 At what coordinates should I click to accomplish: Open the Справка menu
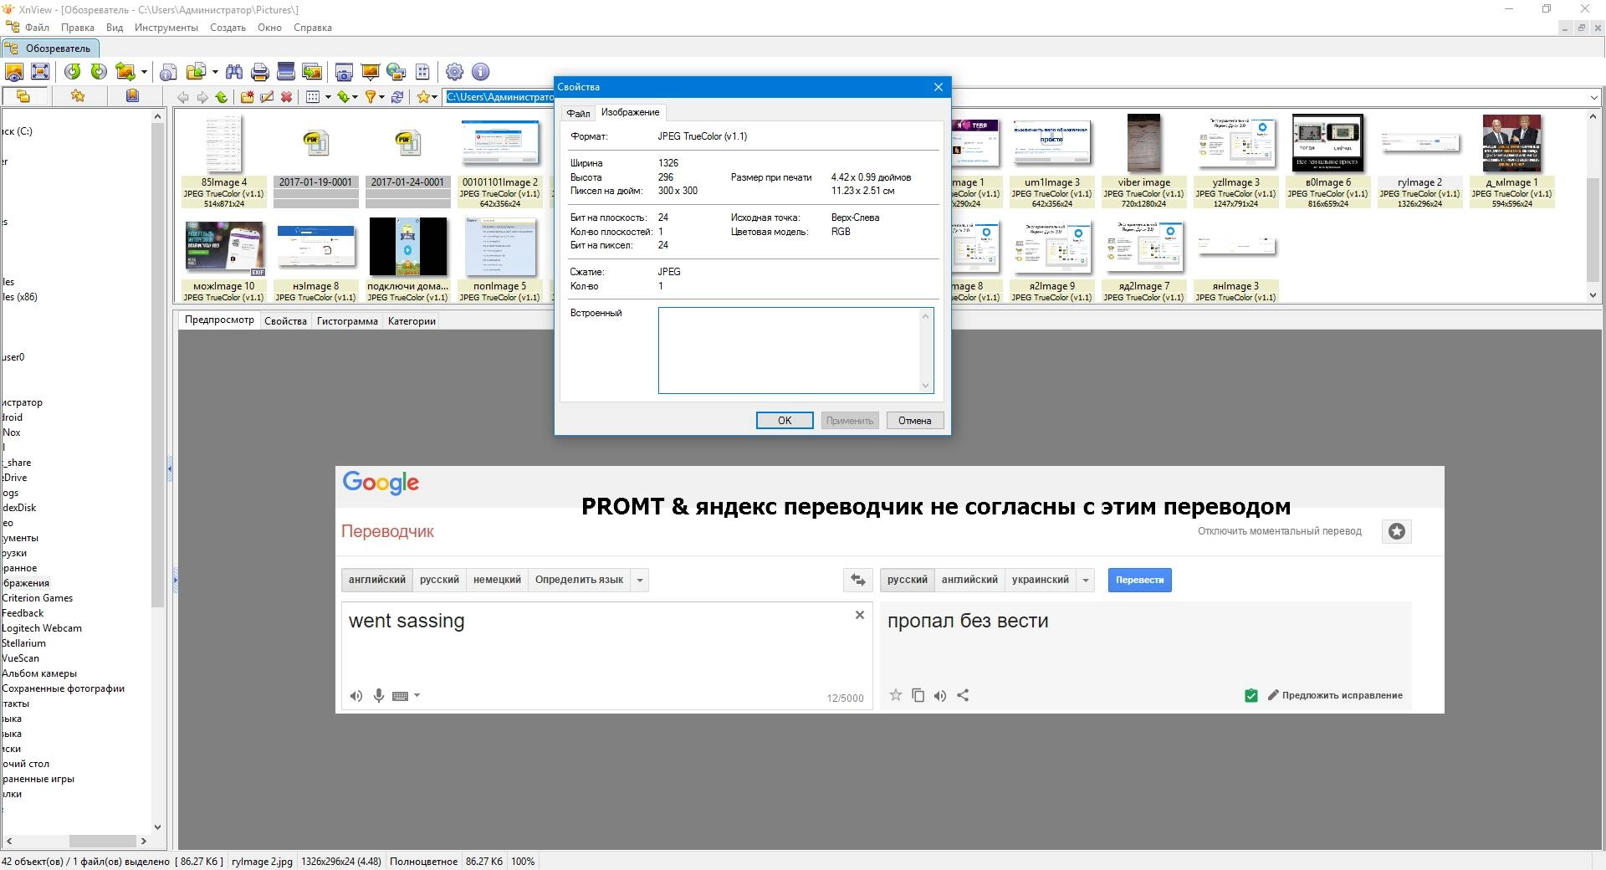coord(313,28)
